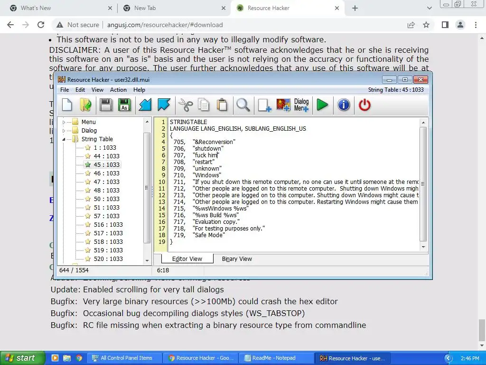
Task: Close the What's New browser tab
Action: point(110,9)
